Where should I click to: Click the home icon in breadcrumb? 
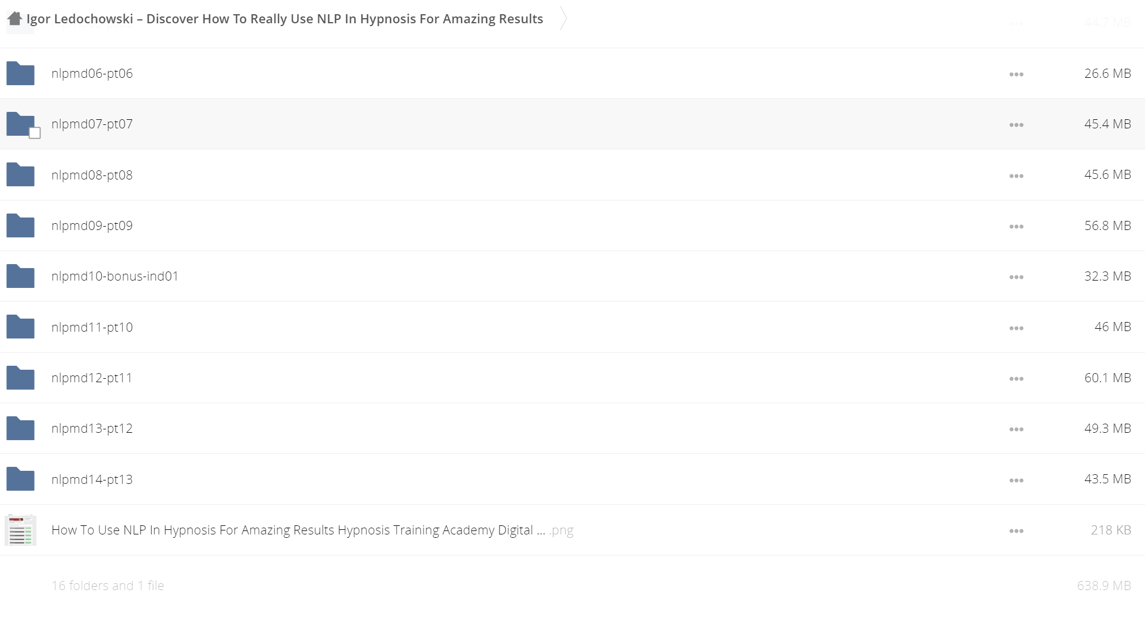click(15, 19)
